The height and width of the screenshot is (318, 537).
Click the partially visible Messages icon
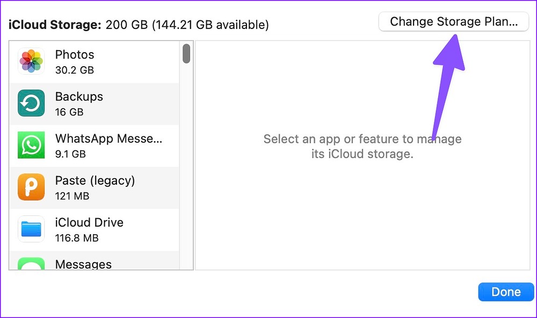[31, 264]
